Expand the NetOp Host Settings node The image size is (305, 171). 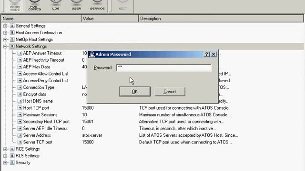pos(5,39)
